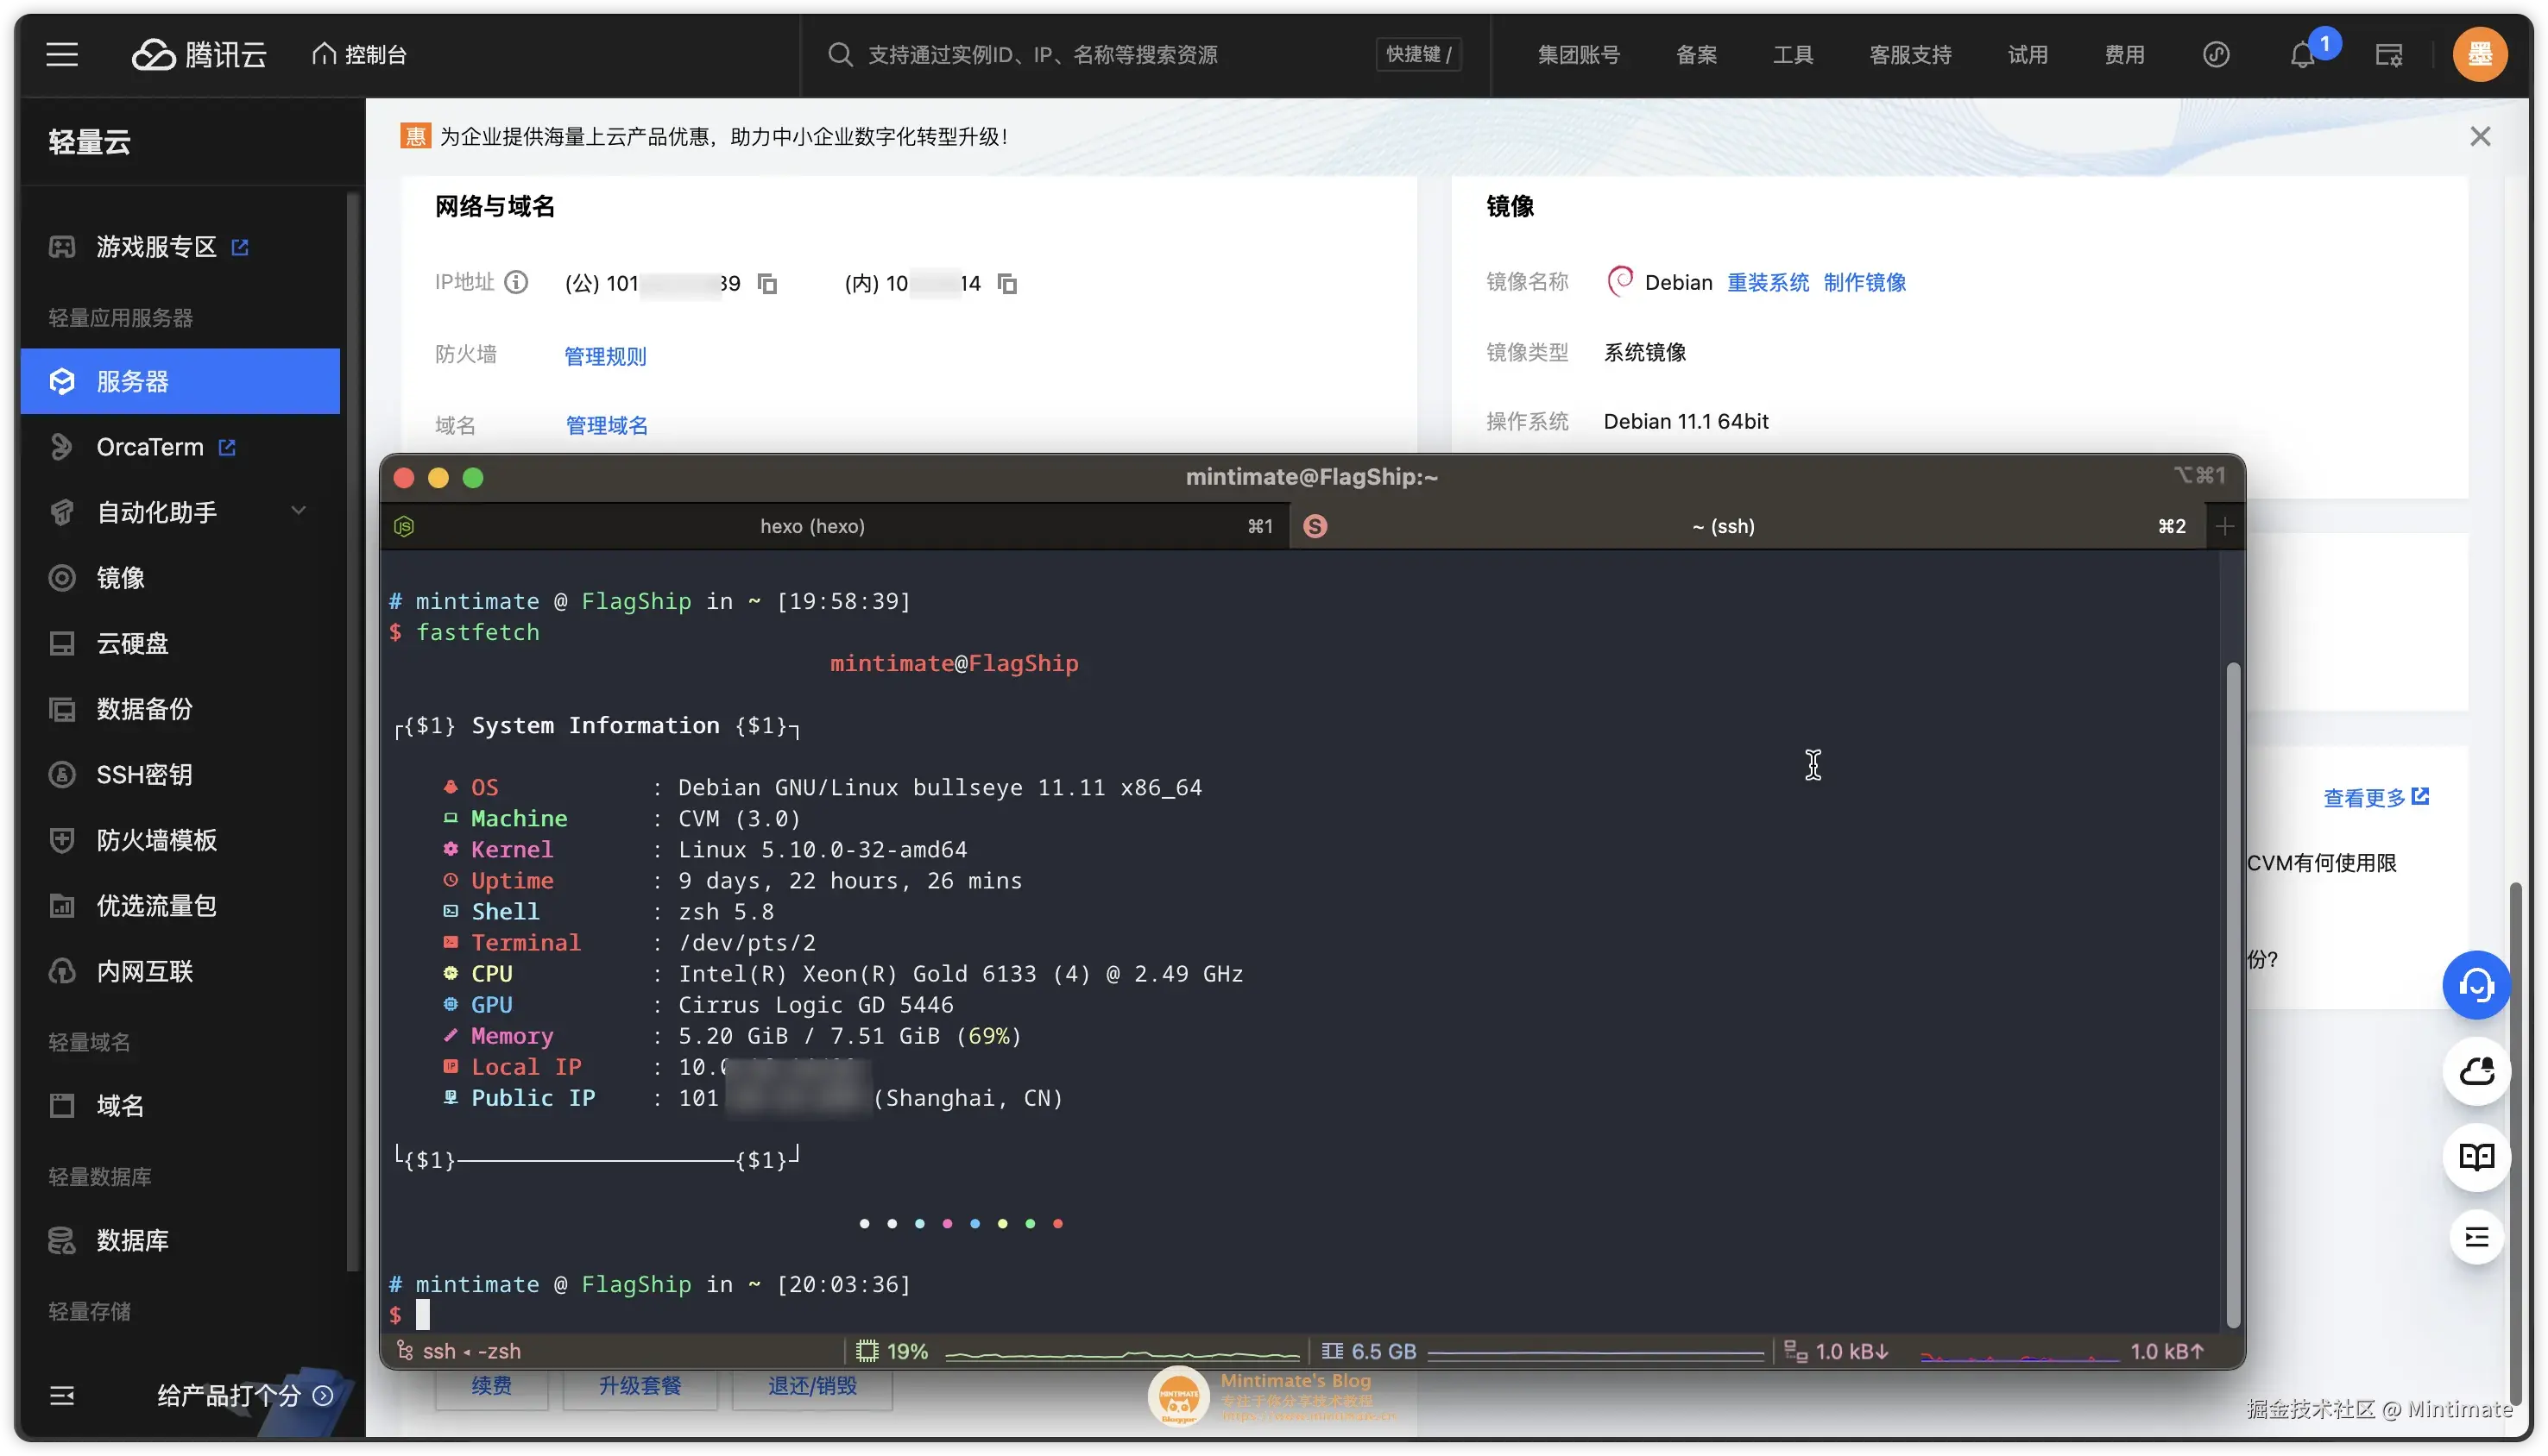Click the orange user avatar
This screenshot has width=2548, height=1456.
coord(2480,54)
